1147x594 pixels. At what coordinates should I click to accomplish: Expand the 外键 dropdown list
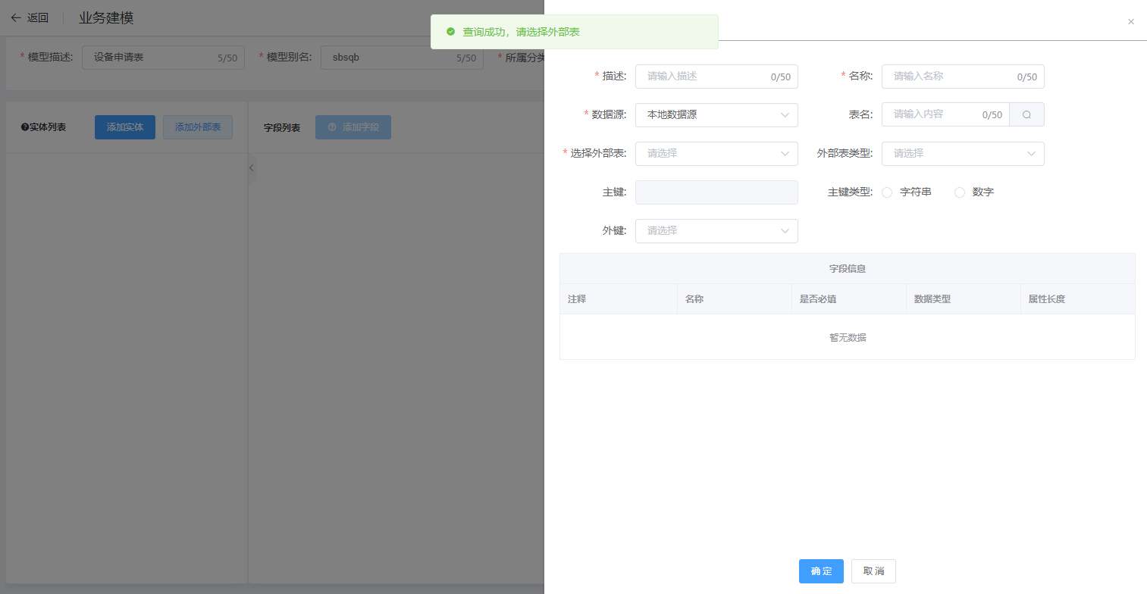[x=716, y=231]
